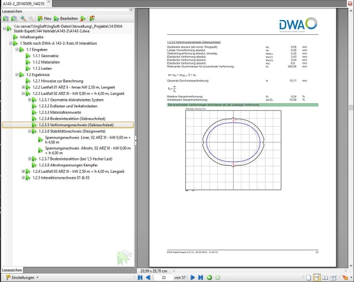Click the green circular back navigation icon
The height and width of the screenshot is (282, 354).
pyautogui.click(x=210, y=277)
